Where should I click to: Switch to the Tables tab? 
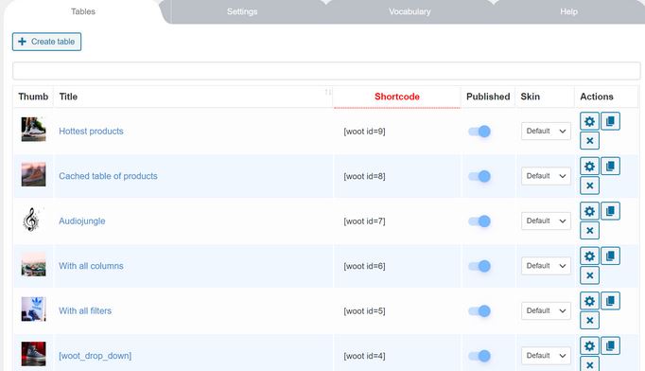[83, 11]
